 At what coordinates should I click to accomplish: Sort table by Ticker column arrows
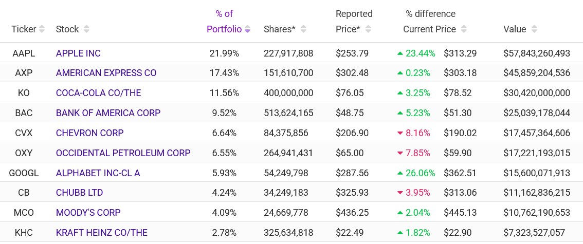(x=42, y=29)
